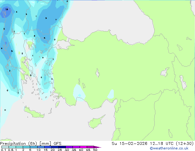The image size is (195, 151).
Task: Select the '7' precipitation value on map
Action: (x=56, y=20)
